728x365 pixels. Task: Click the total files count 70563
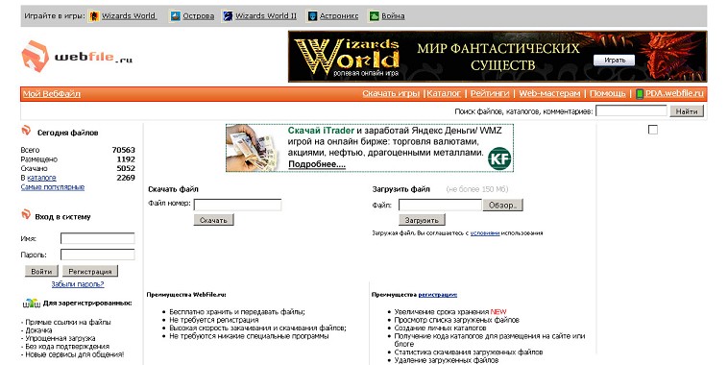point(124,150)
